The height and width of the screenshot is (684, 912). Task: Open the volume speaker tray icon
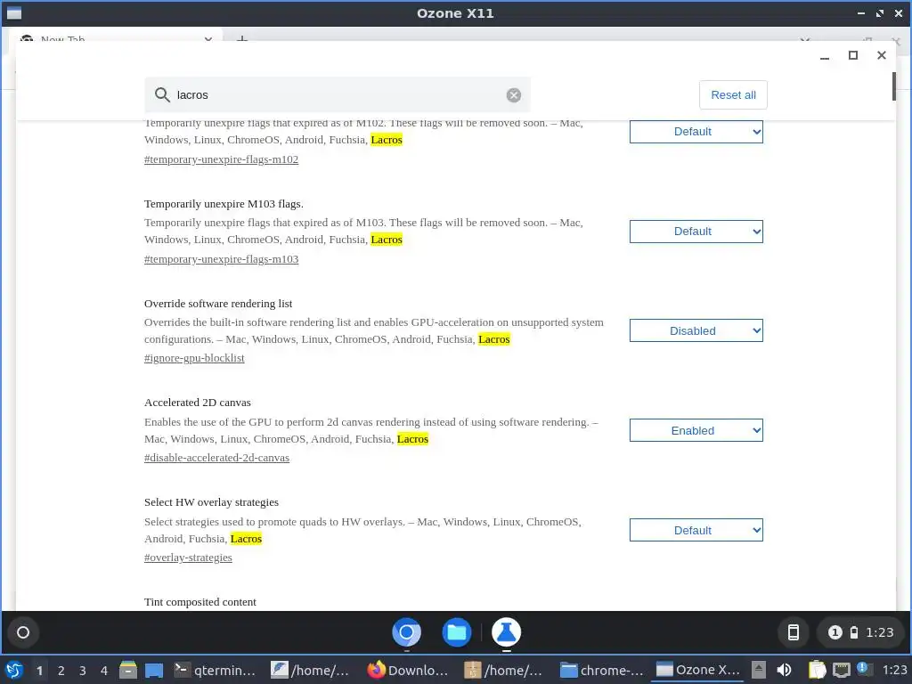coord(784,670)
